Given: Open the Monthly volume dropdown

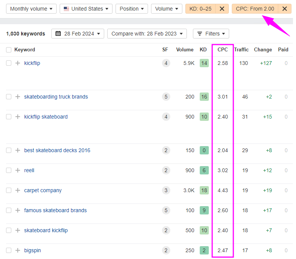Looking at the screenshot, I should click(x=31, y=9).
